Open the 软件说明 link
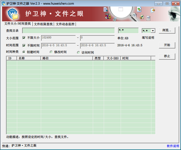181x150 pixels. 173,146
